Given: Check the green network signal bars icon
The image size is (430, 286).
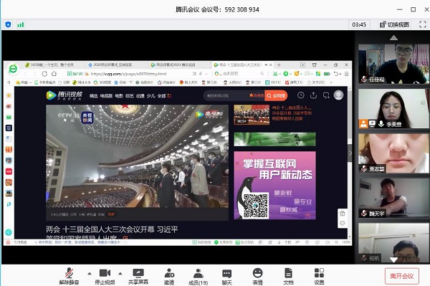Looking at the screenshot, I should (x=21, y=24).
